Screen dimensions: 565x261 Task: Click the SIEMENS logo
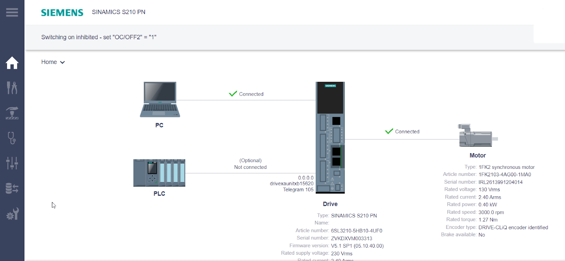[x=62, y=13]
